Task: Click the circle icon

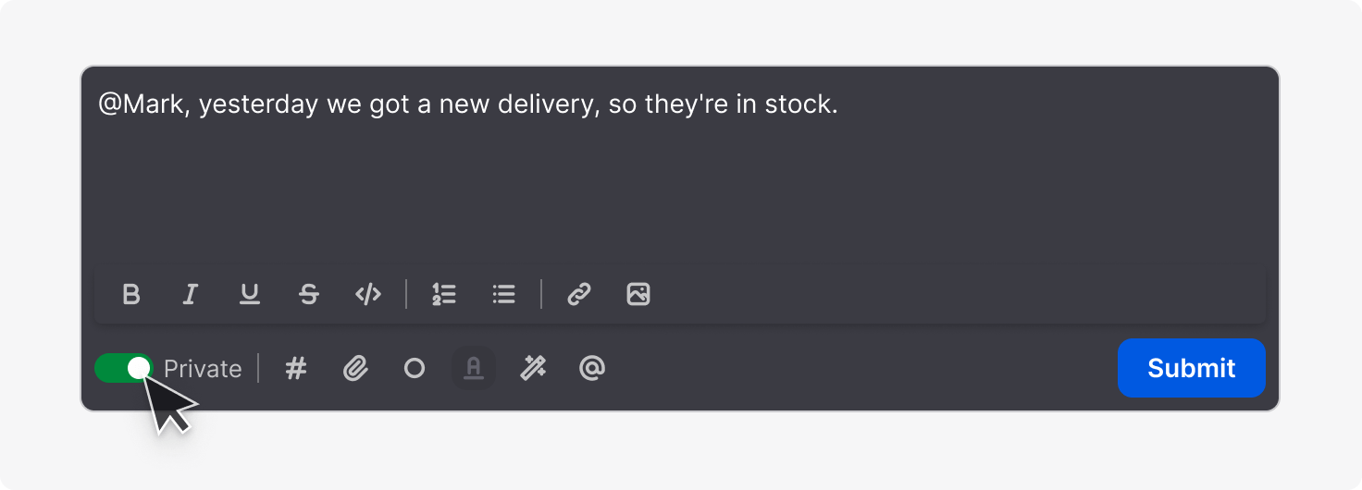Action: click(415, 369)
